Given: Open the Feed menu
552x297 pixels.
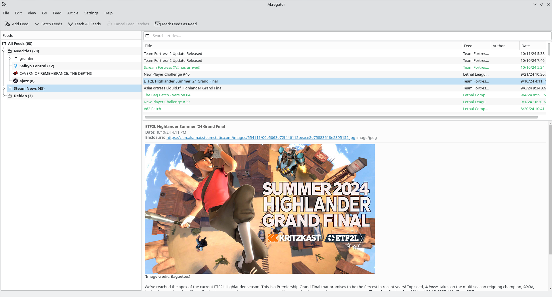Looking at the screenshot, I should (x=57, y=13).
